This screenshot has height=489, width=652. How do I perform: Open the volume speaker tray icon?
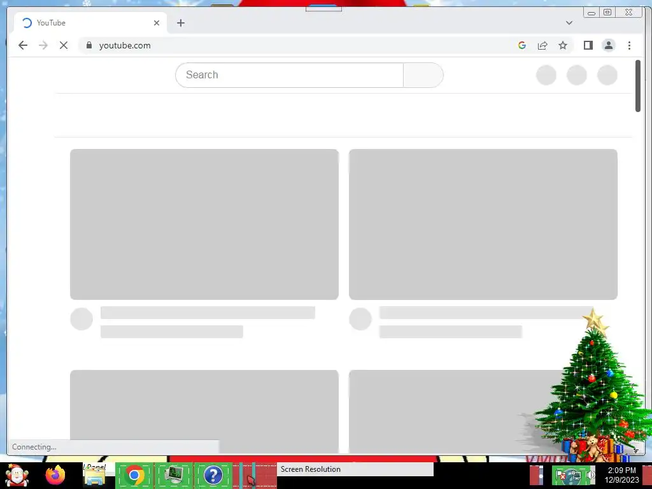(590, 475)
